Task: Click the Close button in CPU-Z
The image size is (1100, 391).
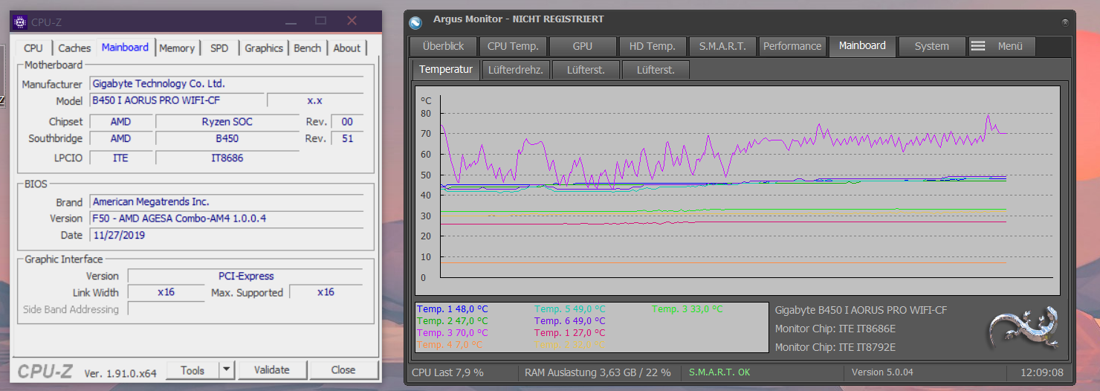Action: click(x=343, y=369)
